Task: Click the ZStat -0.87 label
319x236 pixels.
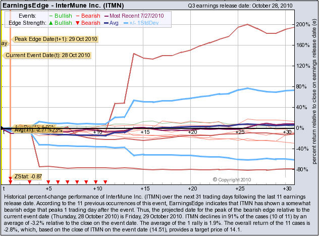Action: tap(29, 176)
